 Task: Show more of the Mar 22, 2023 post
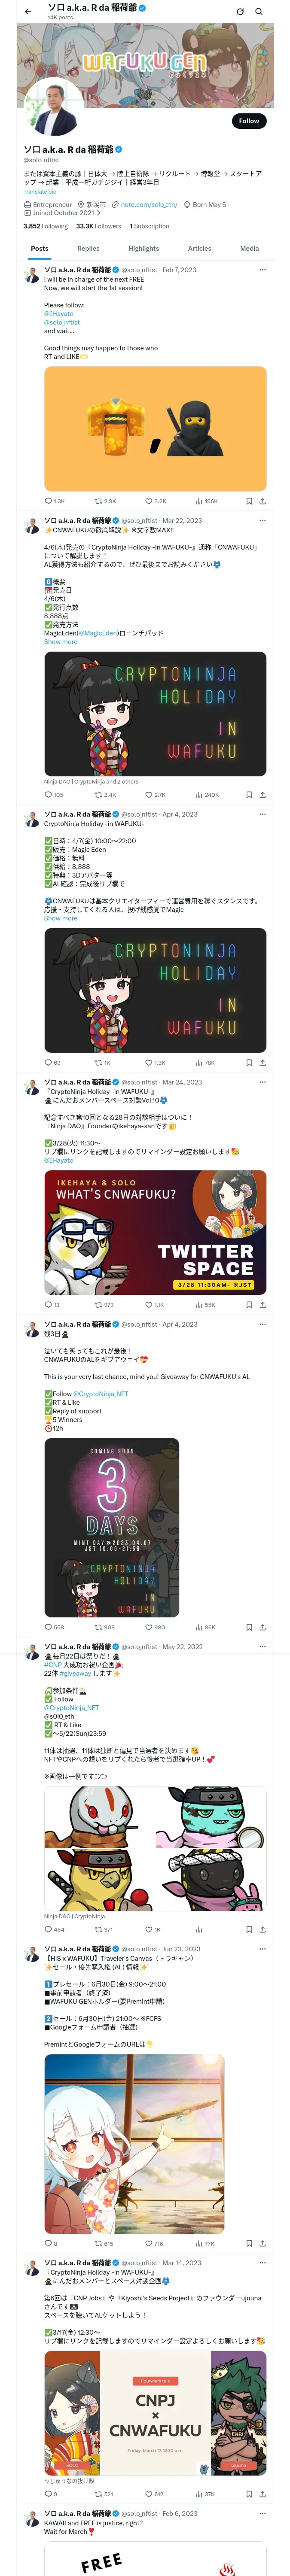point(60,642)
